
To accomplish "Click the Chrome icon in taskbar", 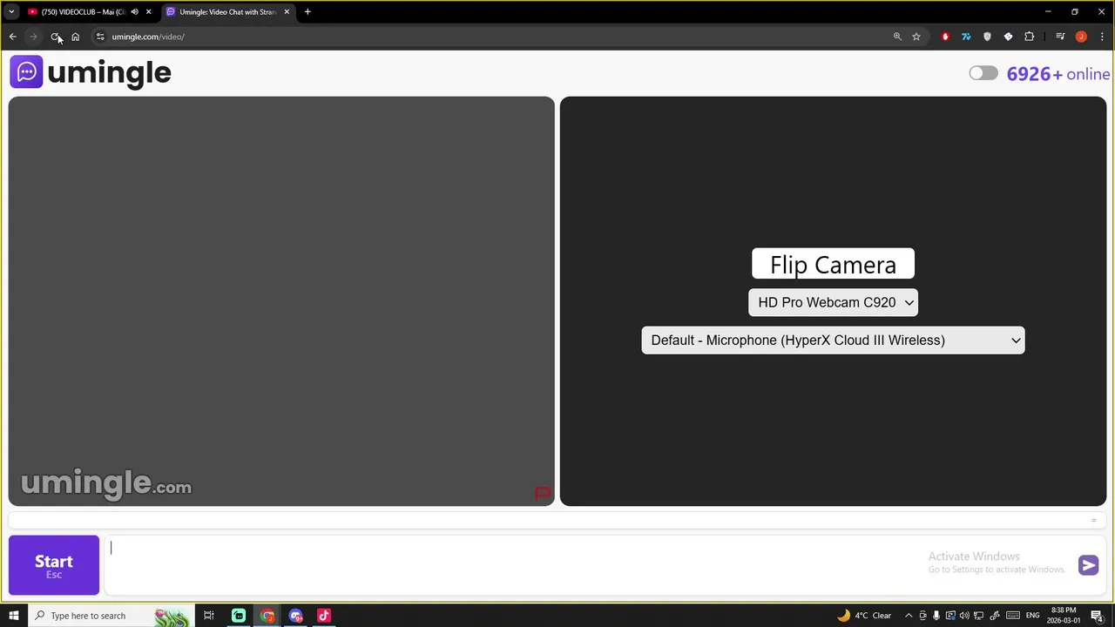I will click(267, 616).
